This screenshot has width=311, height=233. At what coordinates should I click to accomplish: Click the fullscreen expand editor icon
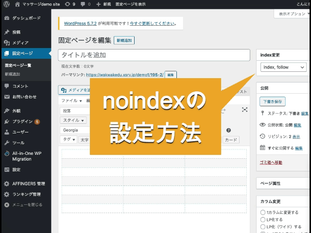click(x=244, y=110)
